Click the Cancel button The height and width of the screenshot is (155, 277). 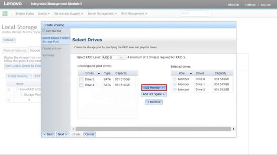(90, 134)
